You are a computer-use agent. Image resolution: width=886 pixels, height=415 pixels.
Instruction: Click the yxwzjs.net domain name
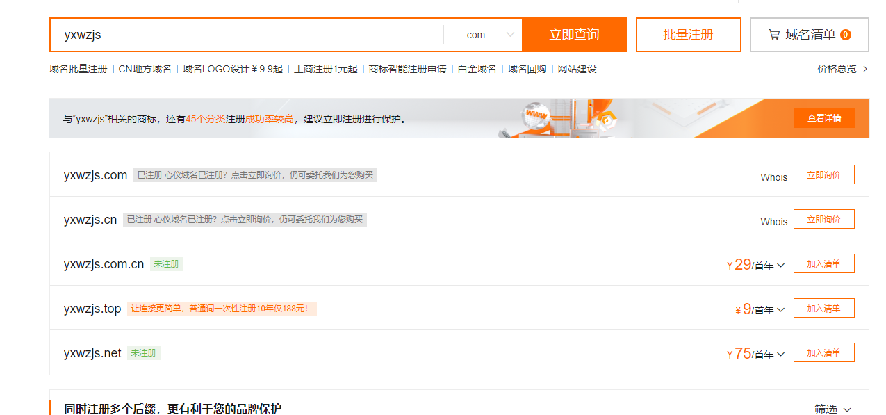click(x=92, y=353)
